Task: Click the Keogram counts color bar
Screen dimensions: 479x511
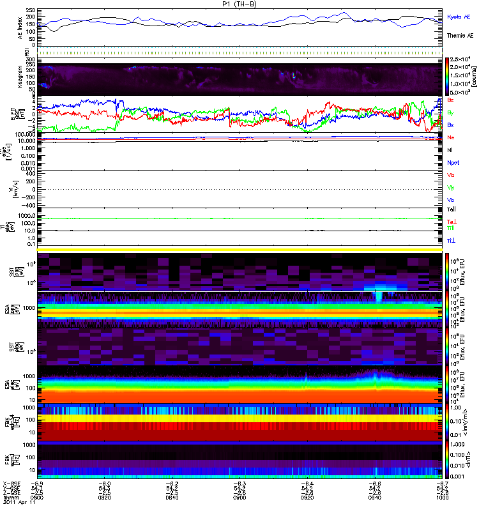Action: pyautogui.click(x=447, y=77)
